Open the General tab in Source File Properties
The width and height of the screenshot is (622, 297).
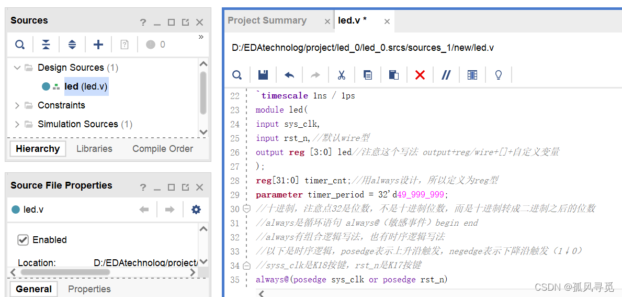click(33, 289)
